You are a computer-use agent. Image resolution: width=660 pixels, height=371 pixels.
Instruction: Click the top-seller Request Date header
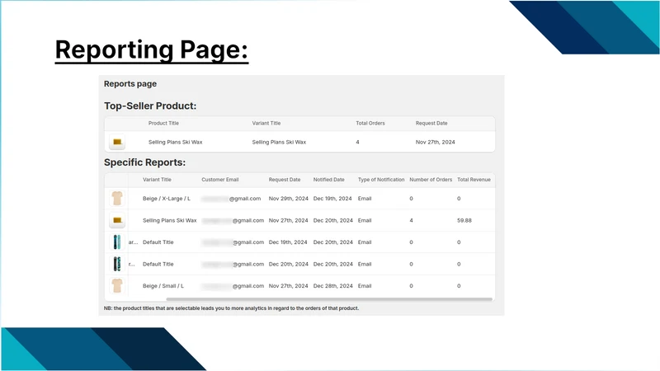pos(431,123)
